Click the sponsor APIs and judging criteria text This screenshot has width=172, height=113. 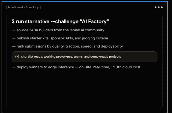point(79,38)
